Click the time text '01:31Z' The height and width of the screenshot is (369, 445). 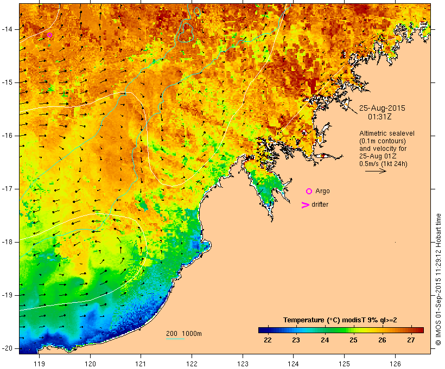point(380,117)
